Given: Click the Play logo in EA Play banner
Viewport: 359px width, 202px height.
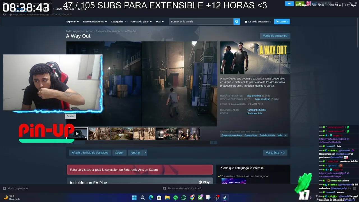Looking at the screenshot, I should 204,182.
